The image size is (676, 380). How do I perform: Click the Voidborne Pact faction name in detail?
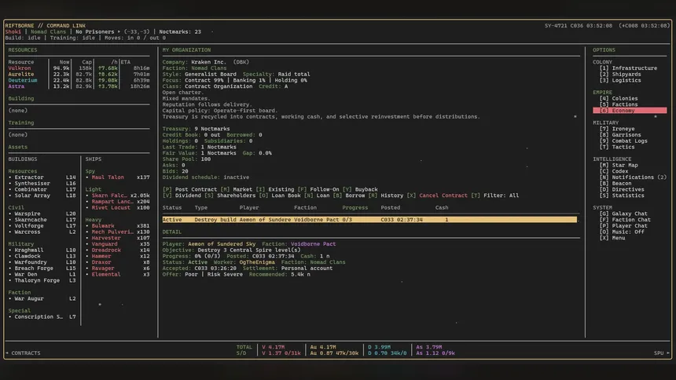click(313, 244)
